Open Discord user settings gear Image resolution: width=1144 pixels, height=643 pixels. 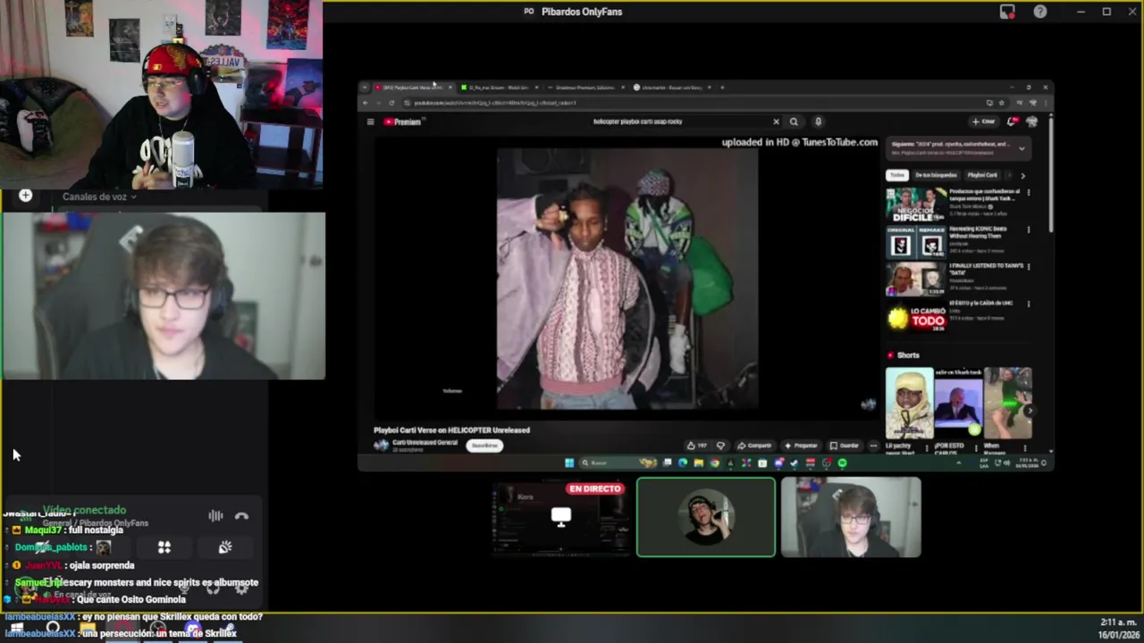[241, 589]
